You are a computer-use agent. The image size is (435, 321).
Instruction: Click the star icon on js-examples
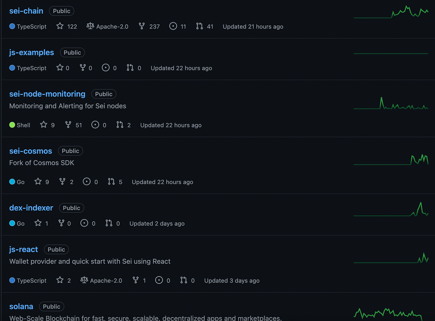pyautogui.click(x=60, y=68)
